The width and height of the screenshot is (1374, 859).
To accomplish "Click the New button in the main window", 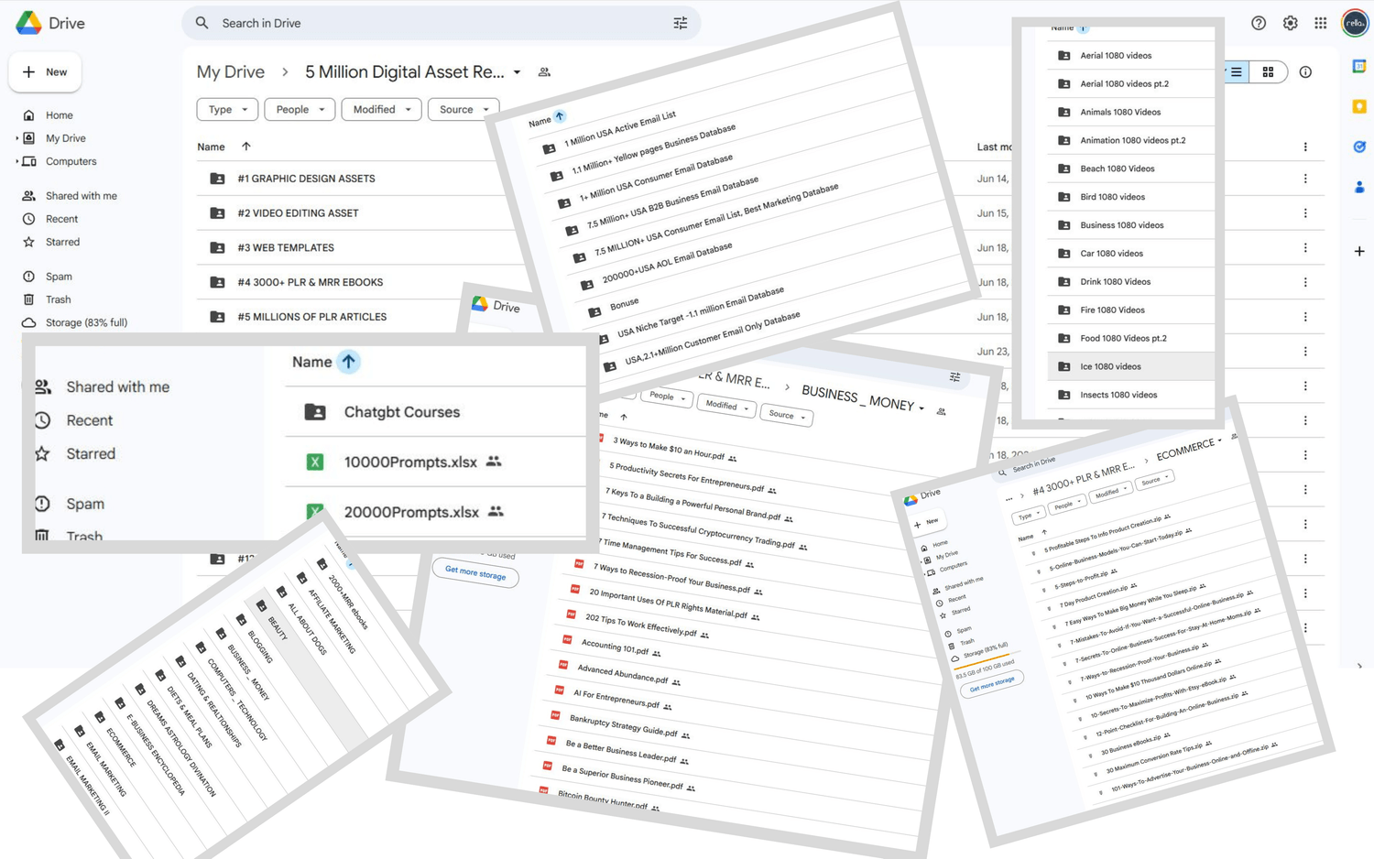I will [45, 71].
